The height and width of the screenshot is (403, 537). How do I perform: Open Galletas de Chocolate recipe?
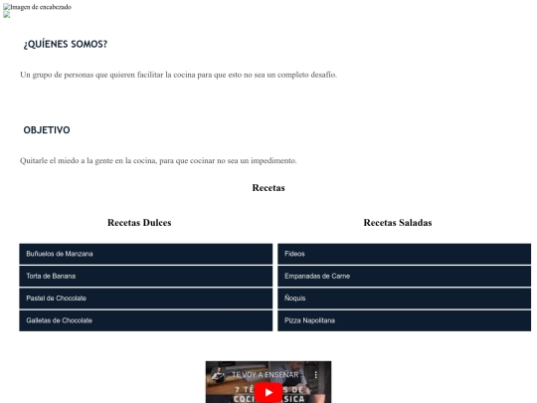146,320
